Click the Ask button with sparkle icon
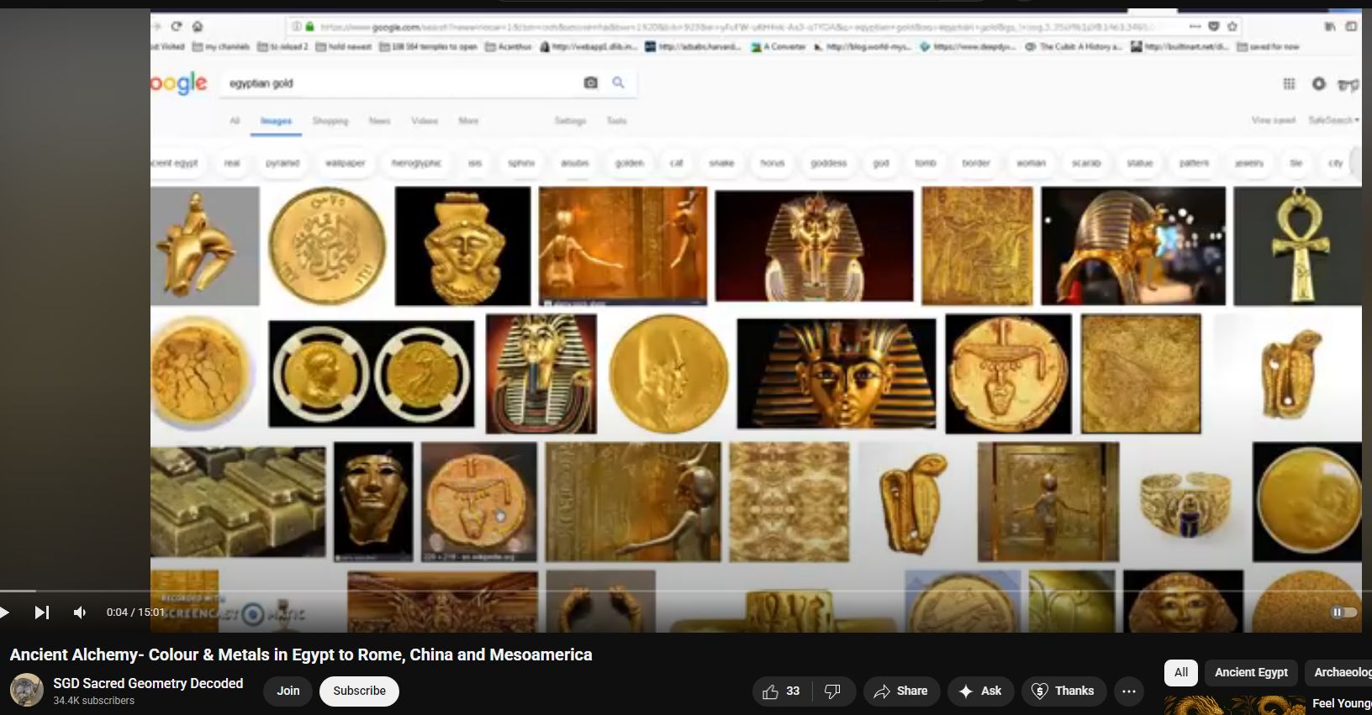The image size is (1372, 715). [980, 691]
